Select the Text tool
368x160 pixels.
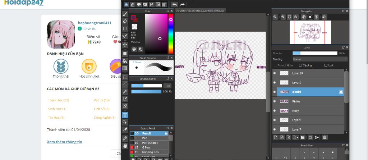(125, 115)
